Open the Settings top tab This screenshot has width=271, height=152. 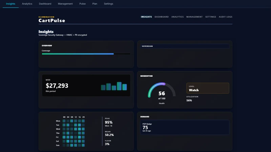(x=108, y=4)
